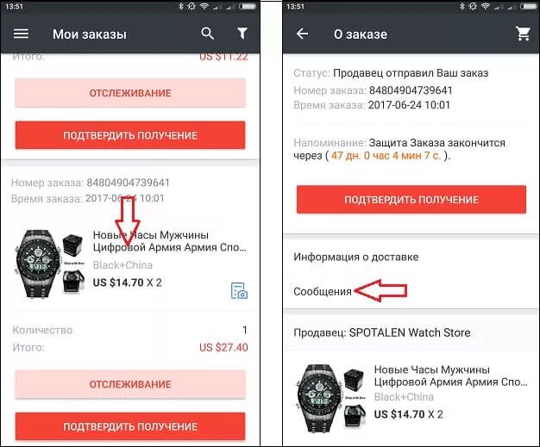540x447 pixels.
Task: Click the top left ПОДТВЕРДИТЬ ПОЛУЧЕНИЕ button
Action: tap(130, 135)
